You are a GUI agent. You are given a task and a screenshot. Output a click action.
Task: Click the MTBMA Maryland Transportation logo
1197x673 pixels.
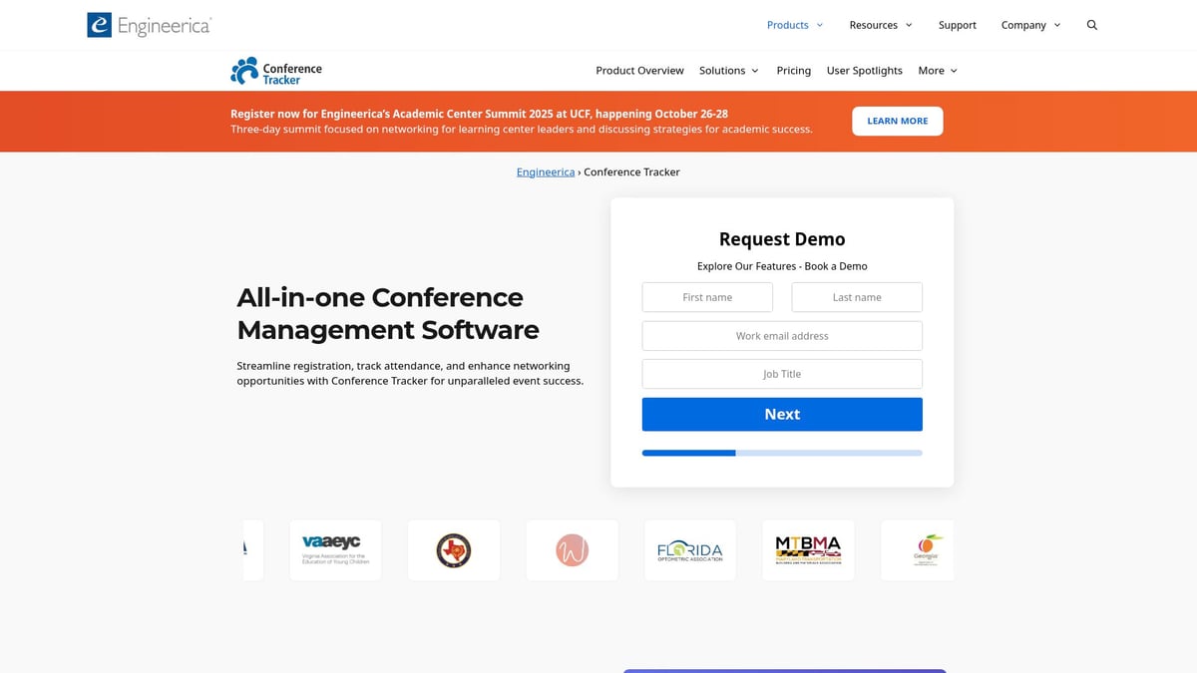(x=808, y=549)
